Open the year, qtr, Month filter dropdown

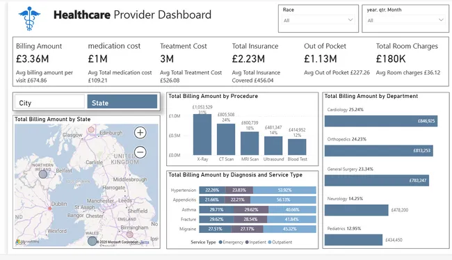coord(405,20)
